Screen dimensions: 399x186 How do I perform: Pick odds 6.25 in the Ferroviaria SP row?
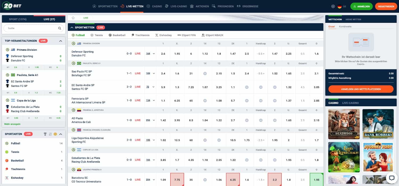(x=177, y=100)
